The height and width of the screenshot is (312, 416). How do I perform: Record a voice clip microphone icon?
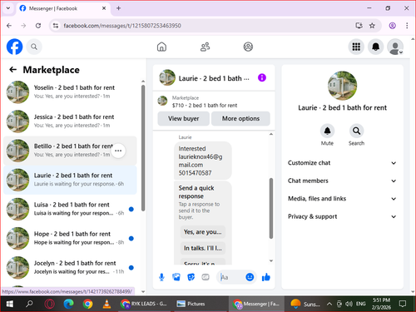161,277
